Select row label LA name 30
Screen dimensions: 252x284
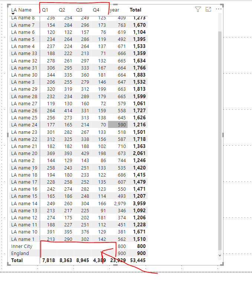pyautogui.click(x=24, y=75)
